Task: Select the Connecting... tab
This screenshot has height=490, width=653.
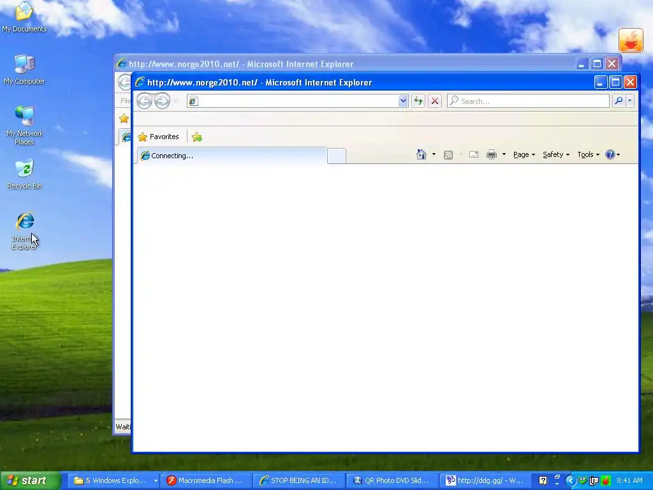Action: pos(232,156)
